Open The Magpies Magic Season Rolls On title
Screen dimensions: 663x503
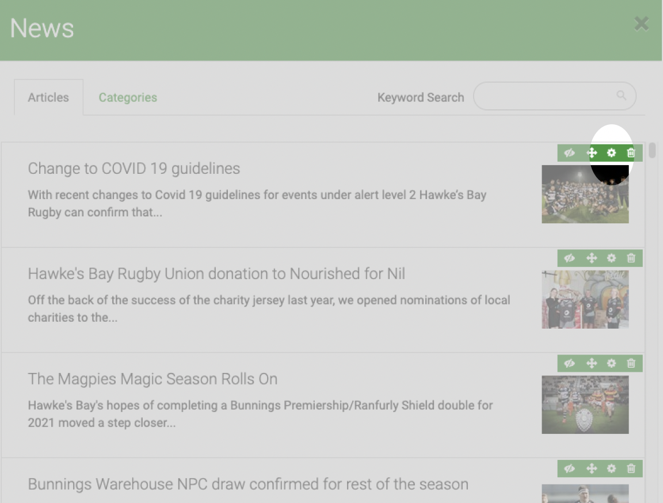point(153,379)
